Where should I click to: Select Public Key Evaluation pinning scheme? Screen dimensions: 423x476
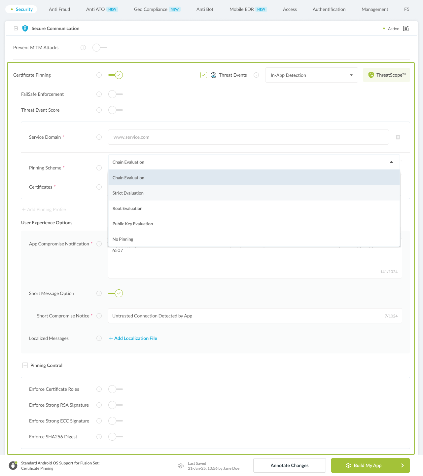(133, 224)
